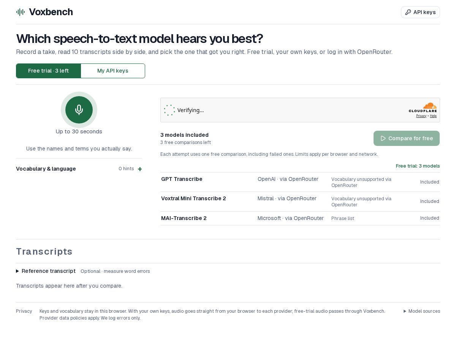Click OpenAI · via OpenRouter provider text
This screenshot has height=342, width=456.
click(x=288, y=179)
